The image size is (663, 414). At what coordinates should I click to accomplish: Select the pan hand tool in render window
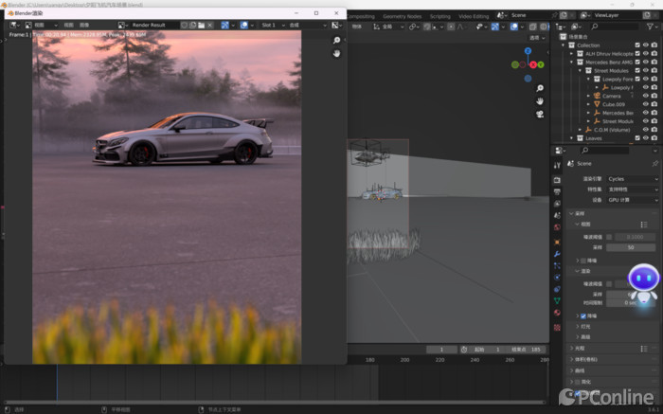(336, 53)
